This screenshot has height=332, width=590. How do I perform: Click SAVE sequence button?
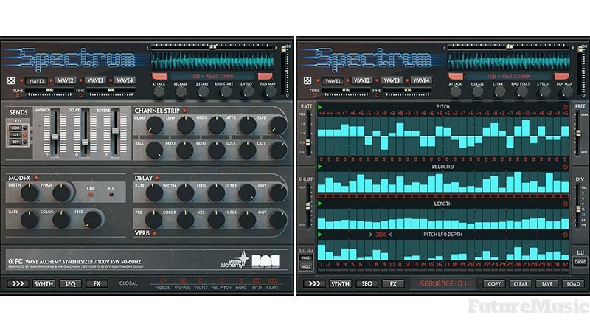[547, 283]
